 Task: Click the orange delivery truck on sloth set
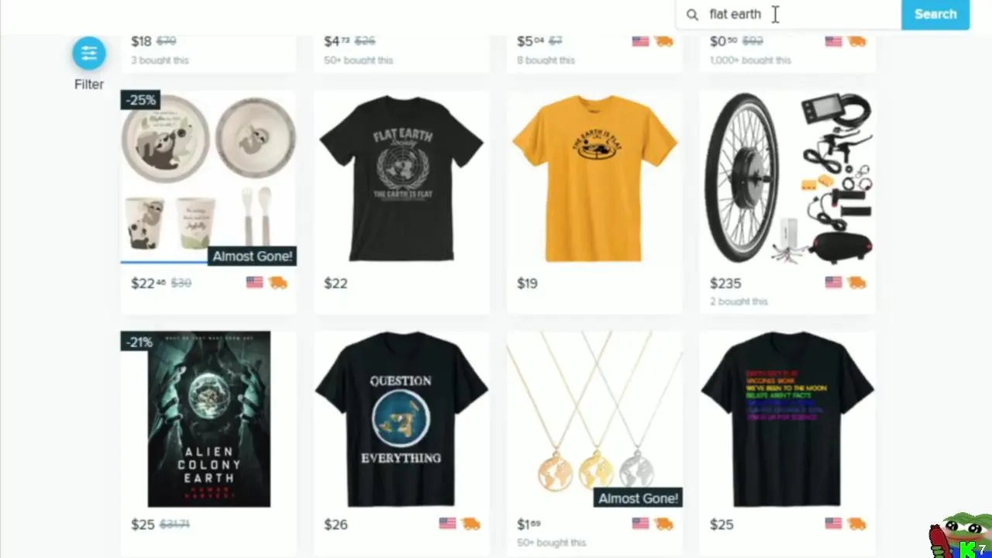(x=277, y=283)
